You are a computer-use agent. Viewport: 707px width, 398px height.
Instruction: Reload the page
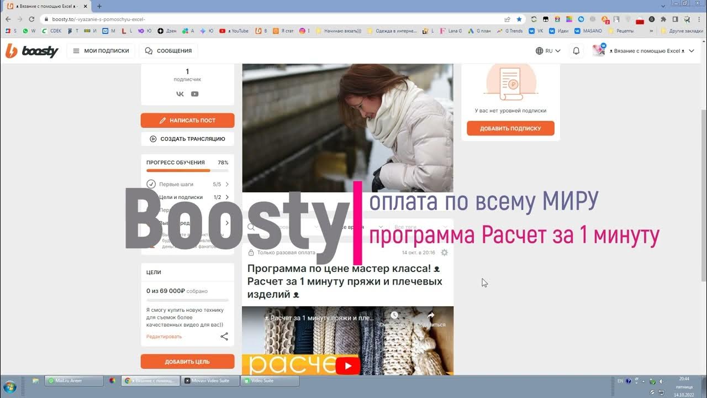(x=31, y=19)
